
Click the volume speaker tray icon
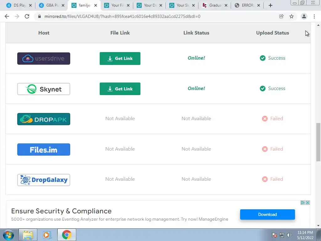[x=289, y=235]
